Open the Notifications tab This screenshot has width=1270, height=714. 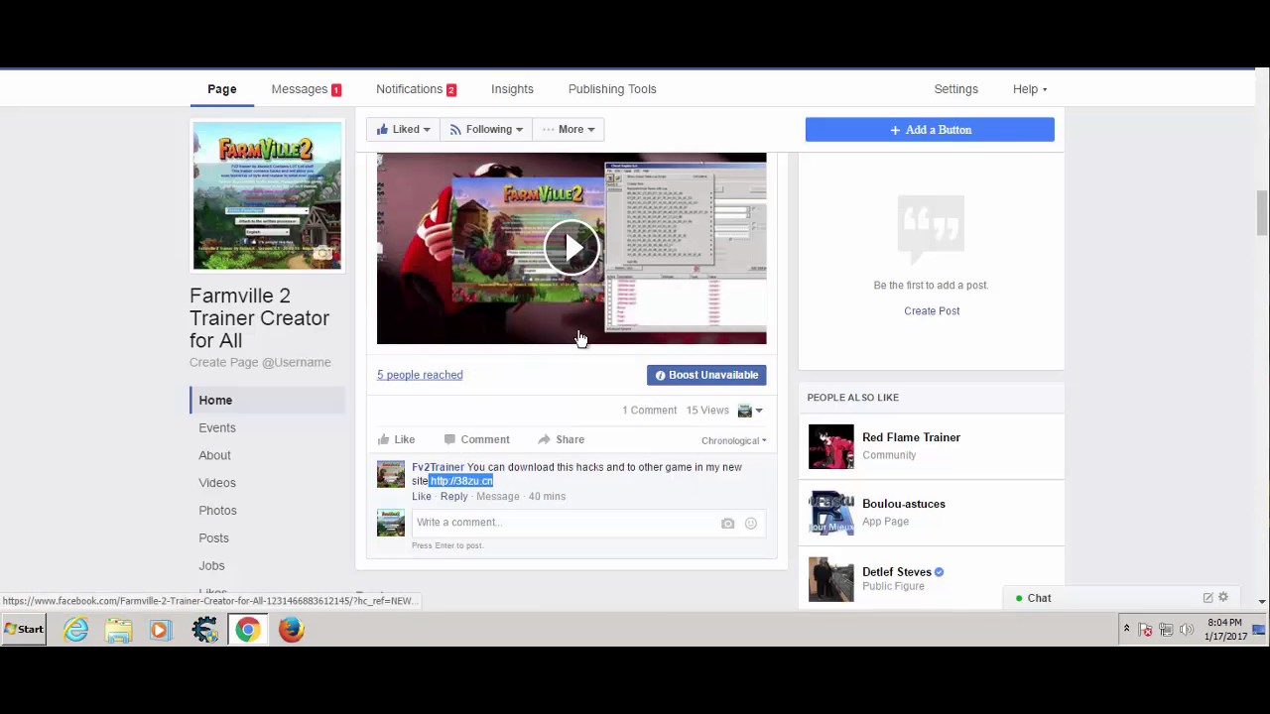click(416, 89)
